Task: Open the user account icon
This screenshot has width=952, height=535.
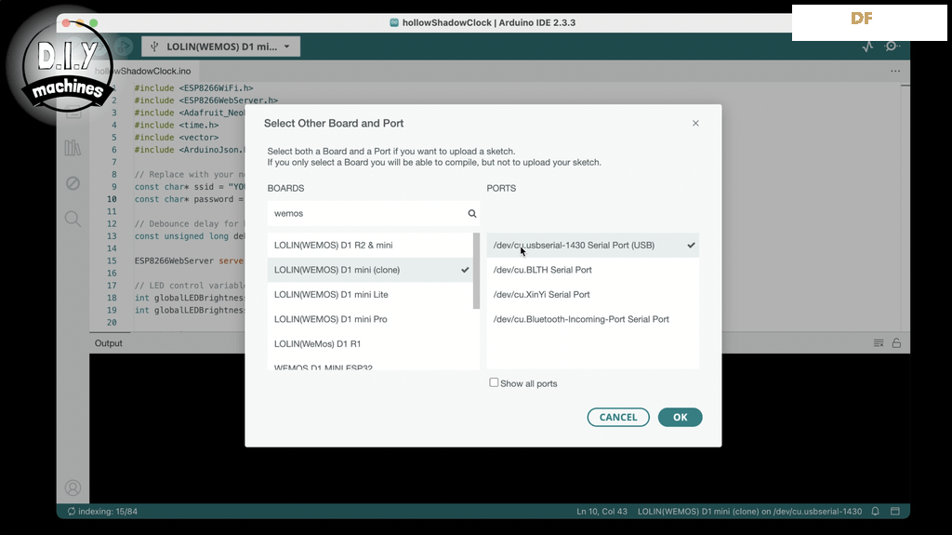Action: coord(73,488)
